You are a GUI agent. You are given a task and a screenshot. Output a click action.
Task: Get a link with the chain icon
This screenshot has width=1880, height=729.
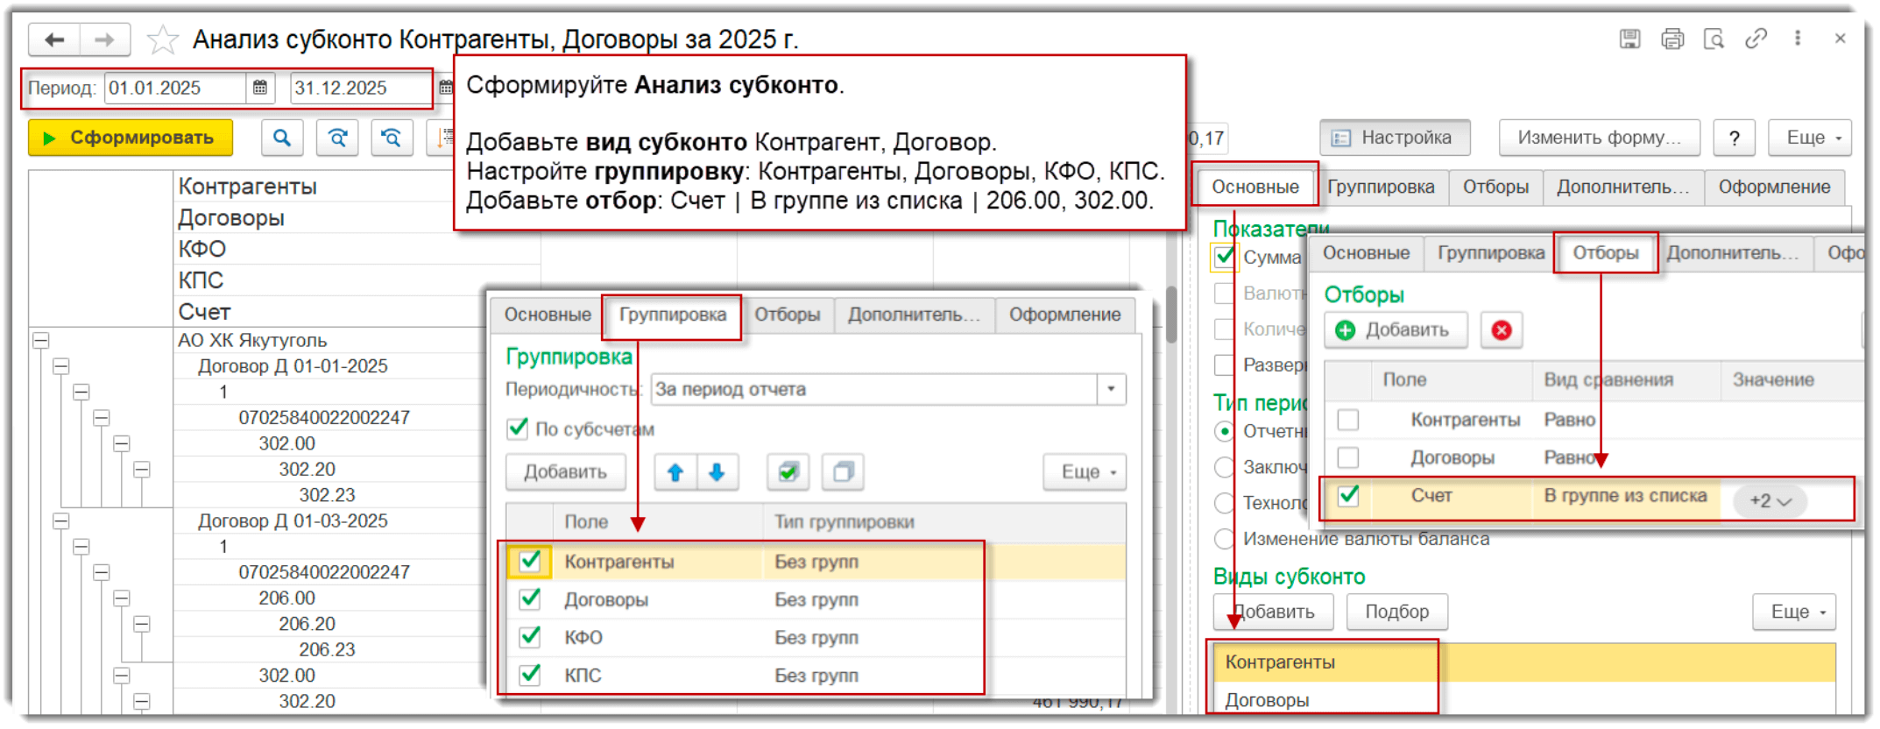[1756, 39]
